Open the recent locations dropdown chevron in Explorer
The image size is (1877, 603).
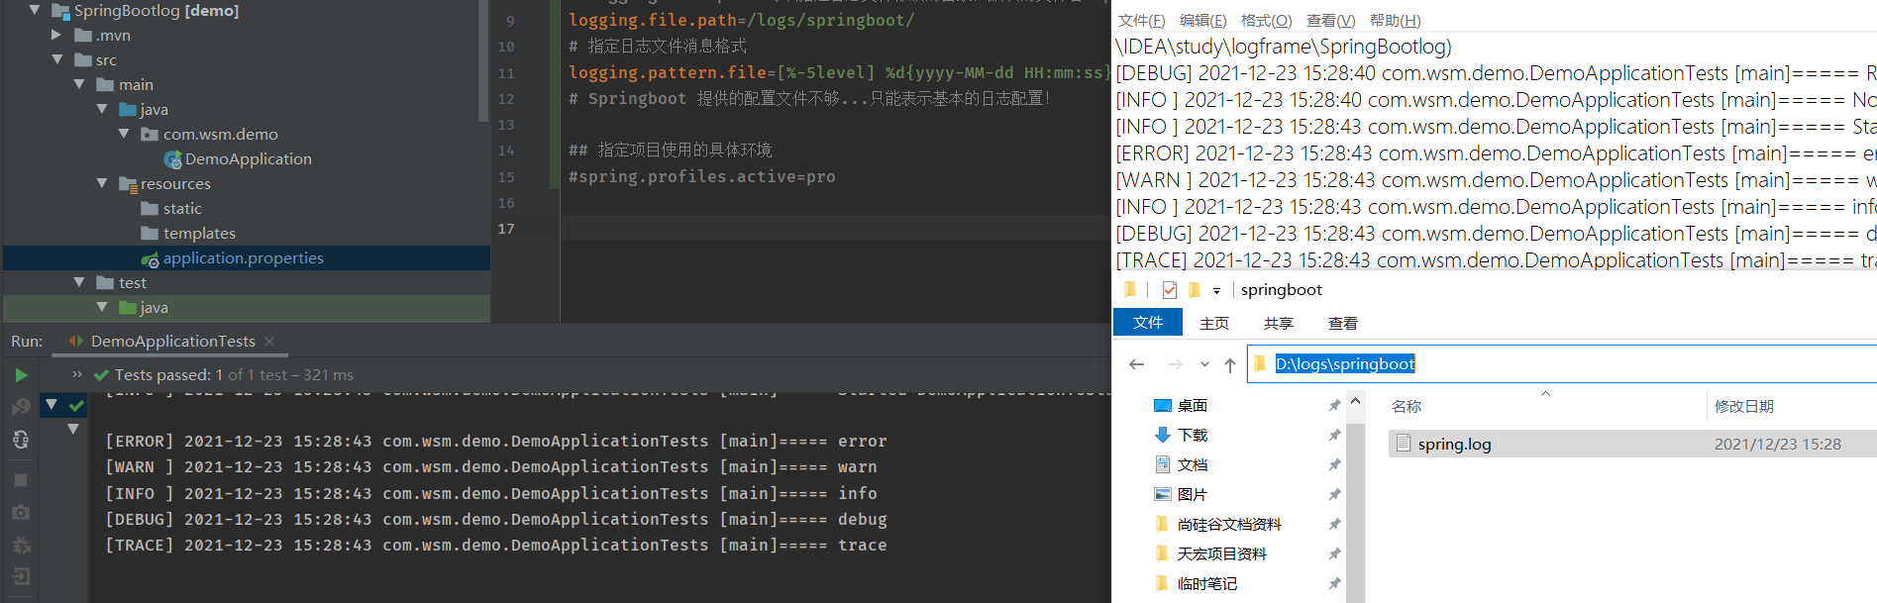pos(1204,364)
